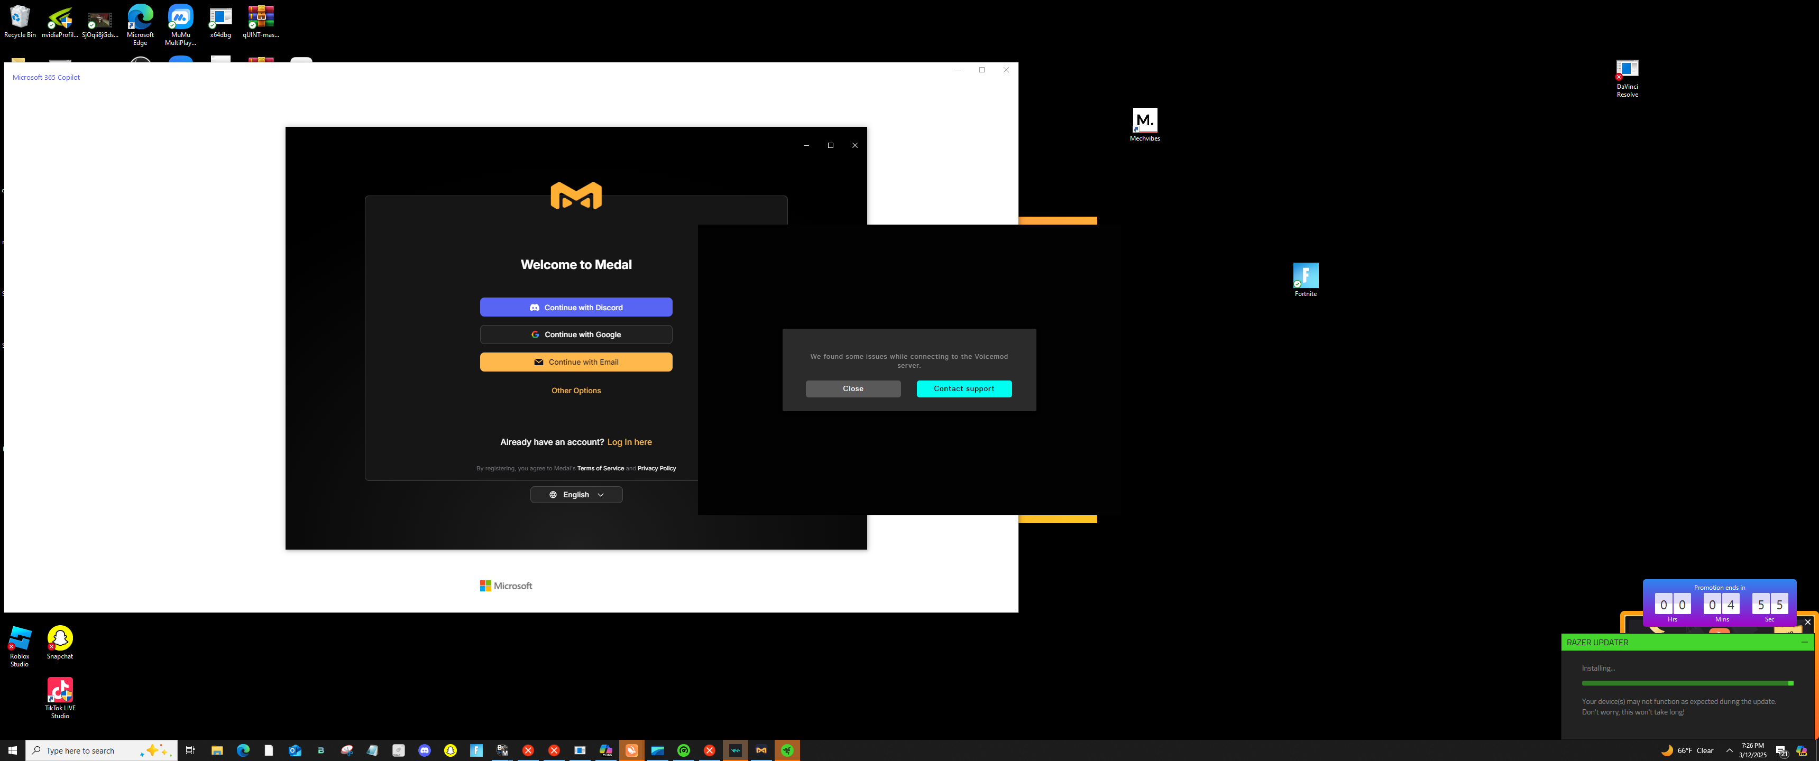Select the DaVinci Resolve desktop icon

tap(1627, 78)
